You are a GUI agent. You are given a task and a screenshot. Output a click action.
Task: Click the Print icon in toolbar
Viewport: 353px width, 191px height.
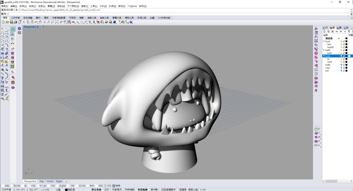pyautogui.click(x=16, y=22)
